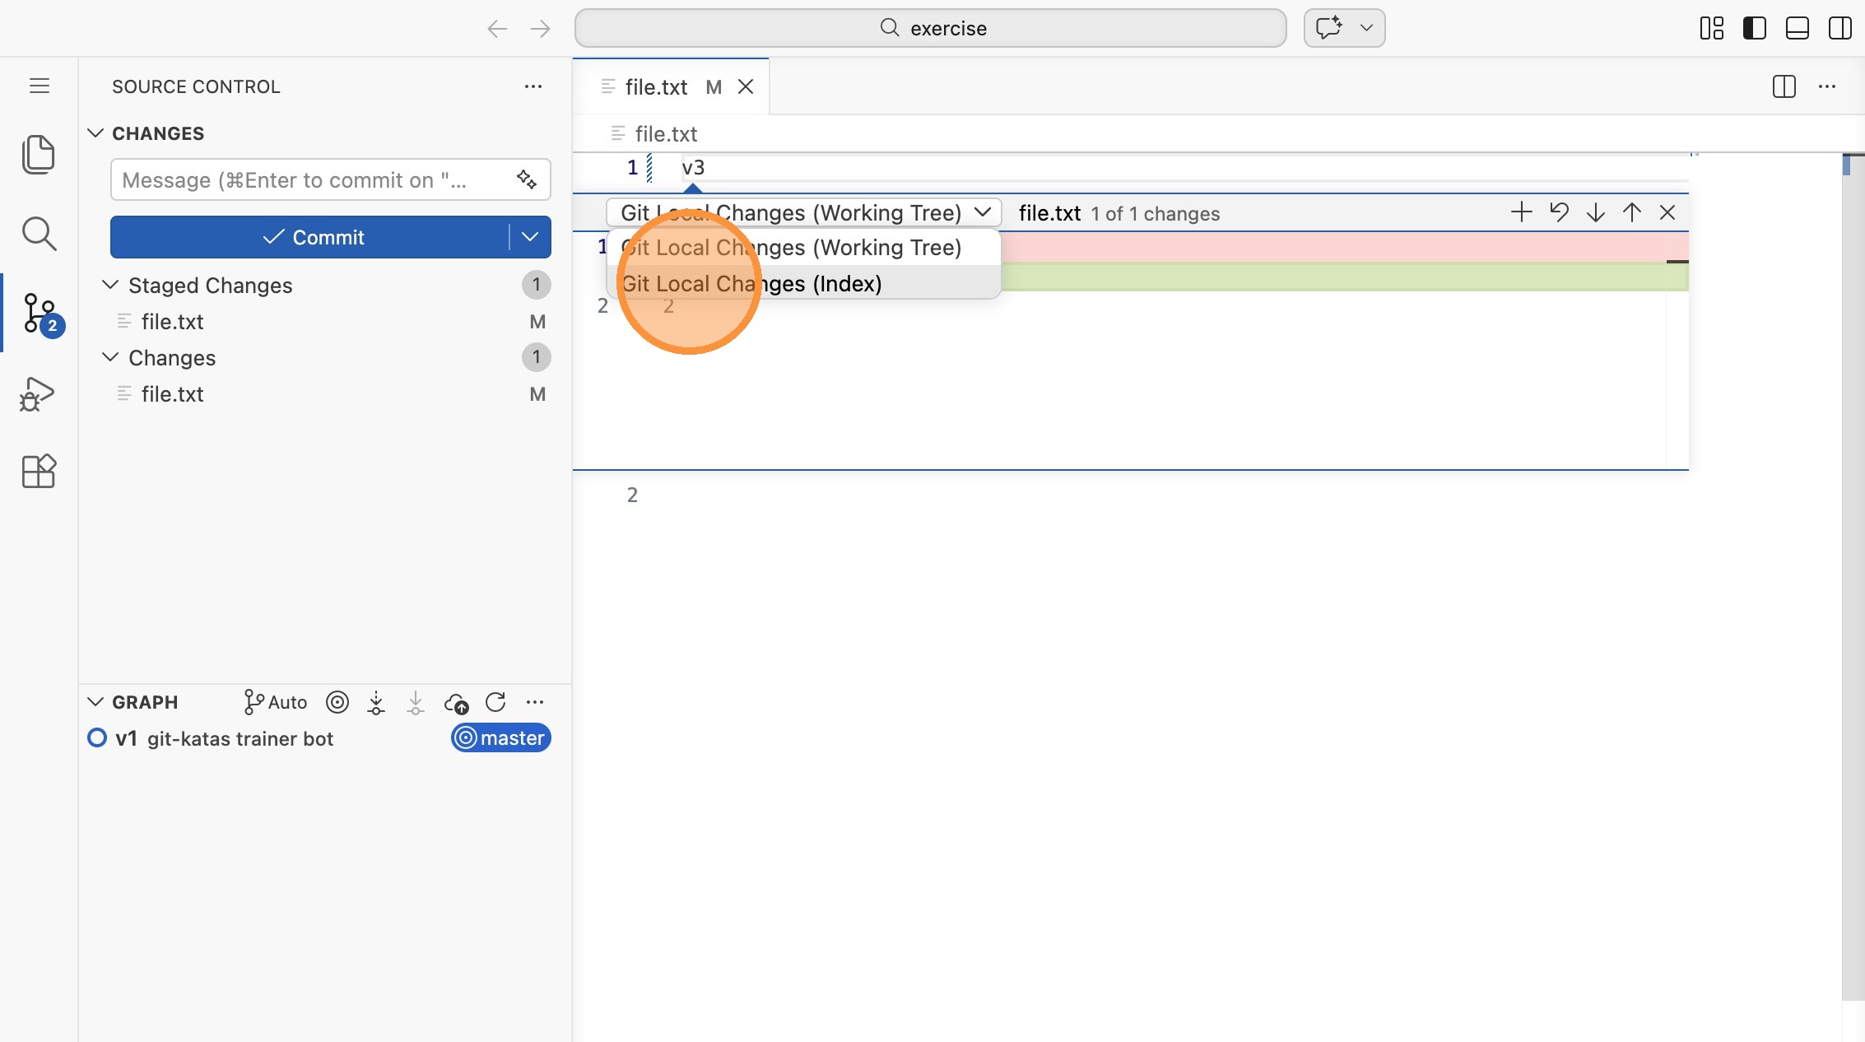Select Git Local Changes (Index) option
The height and width of the screenshot is (1042, 1865).
pyautogui.click(x=823, y=283)
